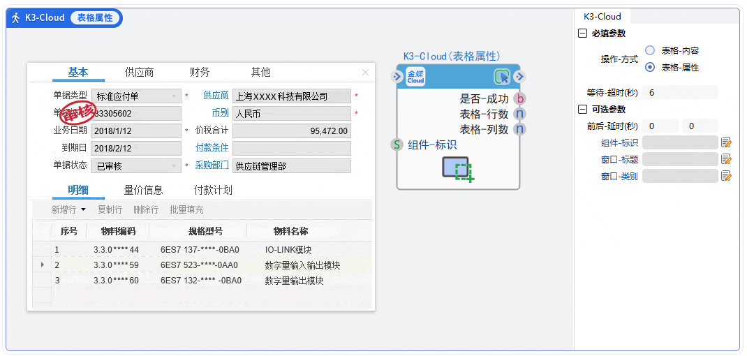The height and width of the screenshot is (356, 747).
Task: Switch to the 供应商 tab
Action: tap(139, 73)
